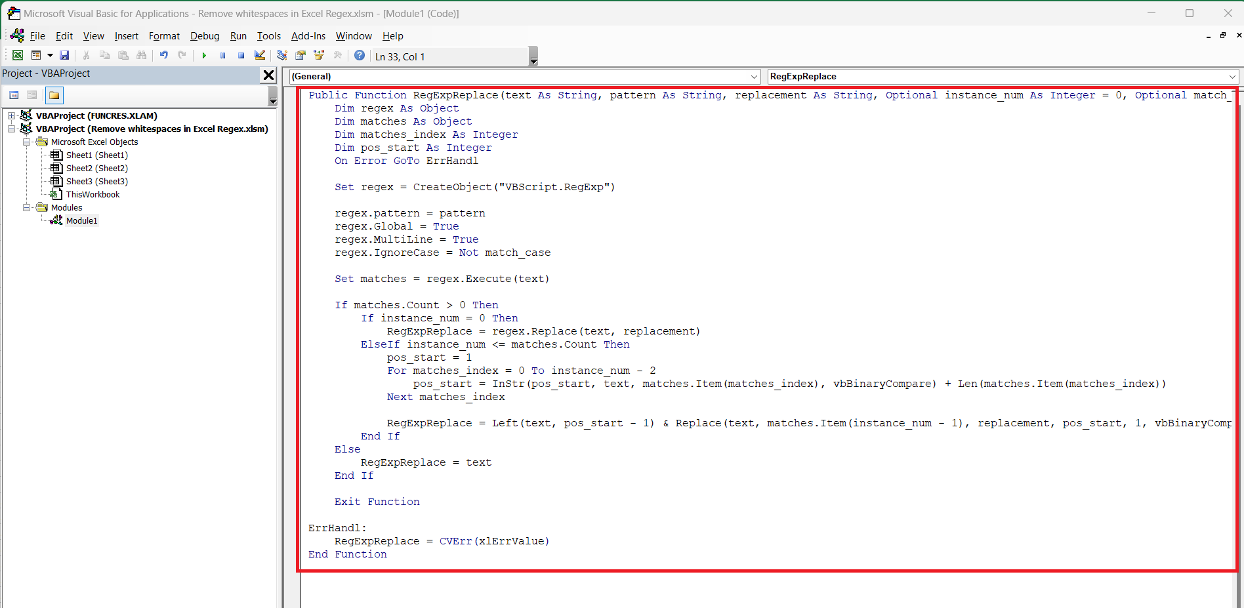1244x608 pixels.
Task: Select Sheet2 (Sheet2) in project tree
Action: point(96,168)
